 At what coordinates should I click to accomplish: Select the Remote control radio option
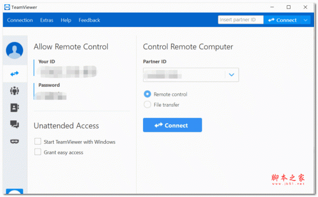[x=147, y=94]
